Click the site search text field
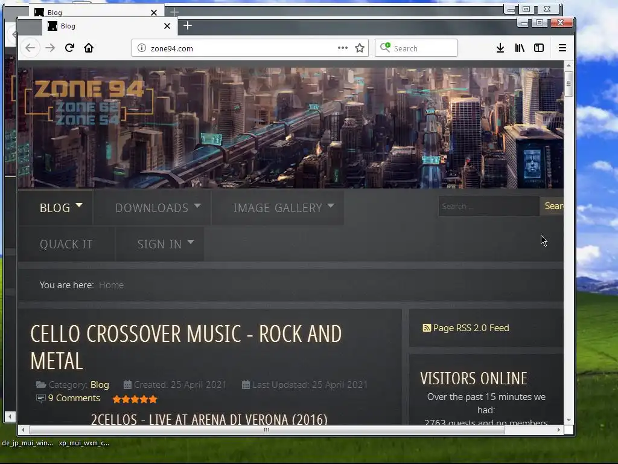This screenshot has width=618, height=464. [x=489, y=206]
